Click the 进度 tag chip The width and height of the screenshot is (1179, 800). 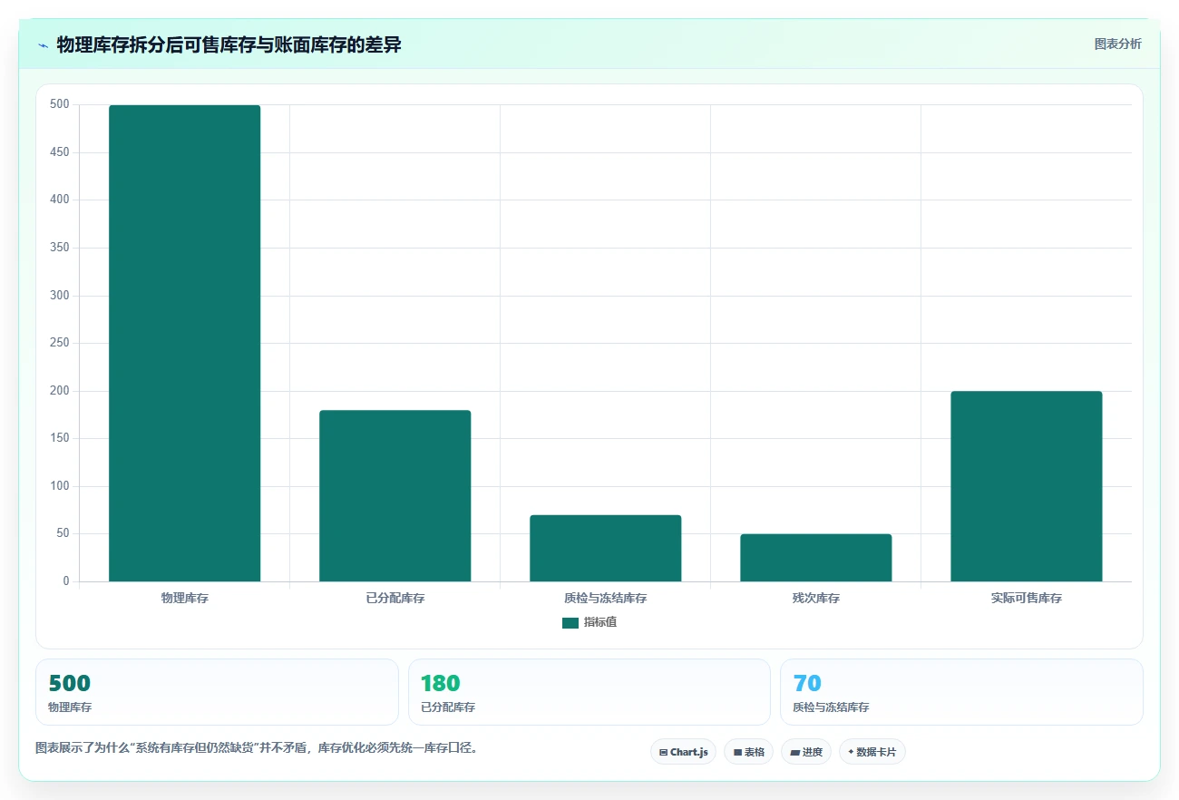point(805,752)
